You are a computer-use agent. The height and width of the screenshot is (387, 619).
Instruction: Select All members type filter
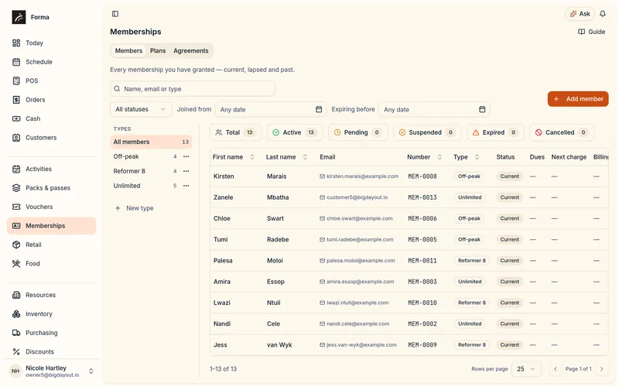151,142
